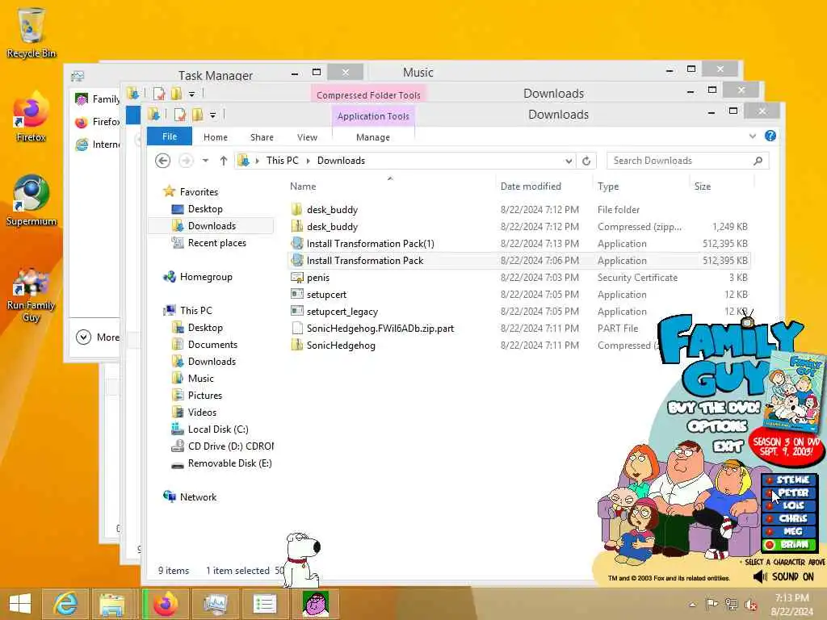Switch to Firefox on the taskbar
This screenshot has height=620, width=827.
coord(166,604)
